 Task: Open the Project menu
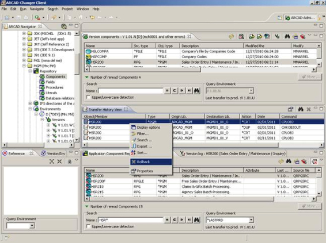[x=67, y=9]
